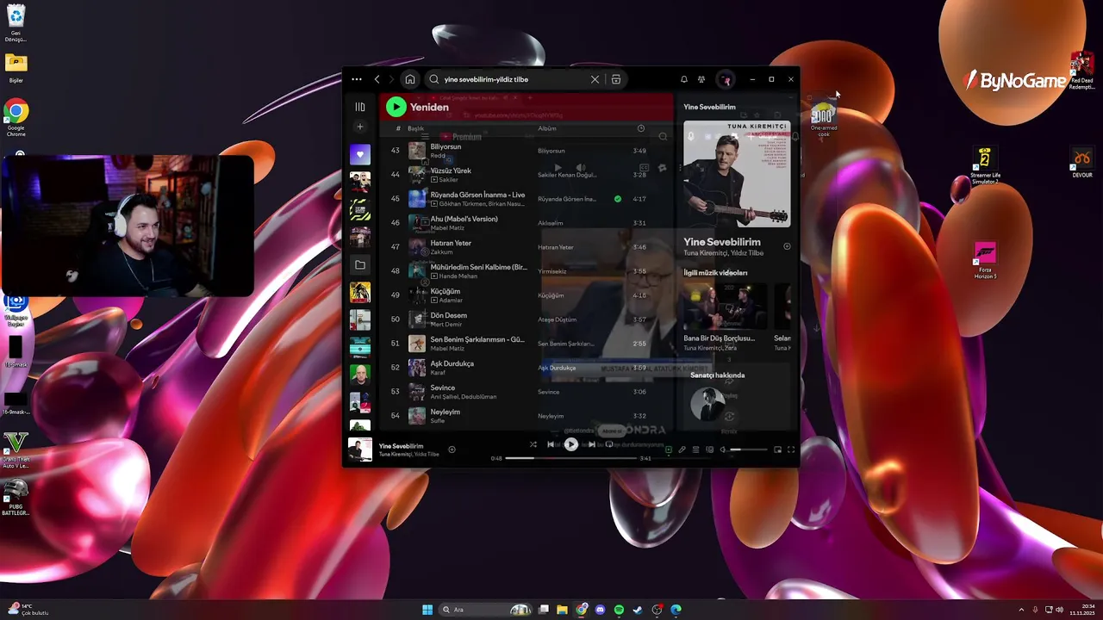Add Yine Sevebilirim to library in sidebar

click(x=787, y=246)
